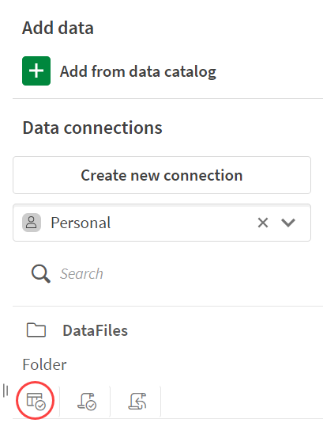Click the script with checkmark icon
The width and height of the screenshot is (323, 423).
pos(87,402)
